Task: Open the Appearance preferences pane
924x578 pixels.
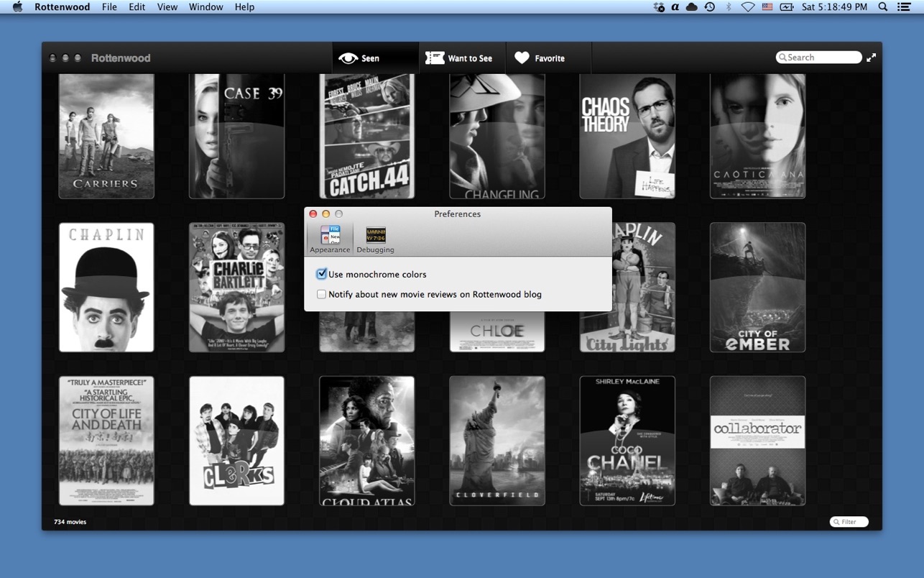Action: [x=330, y=239]
